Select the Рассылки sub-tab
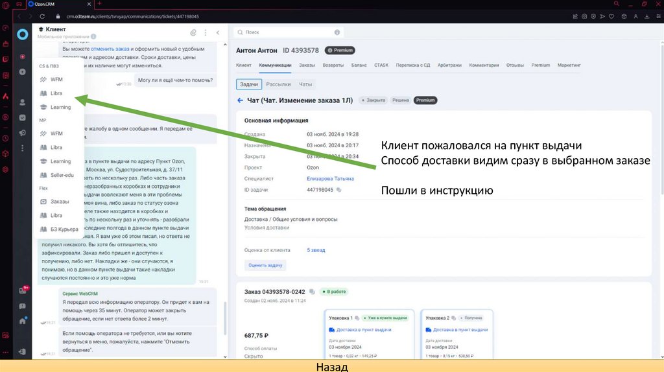The width and height of the screenshot is (664, 372). tap(278, 84)
